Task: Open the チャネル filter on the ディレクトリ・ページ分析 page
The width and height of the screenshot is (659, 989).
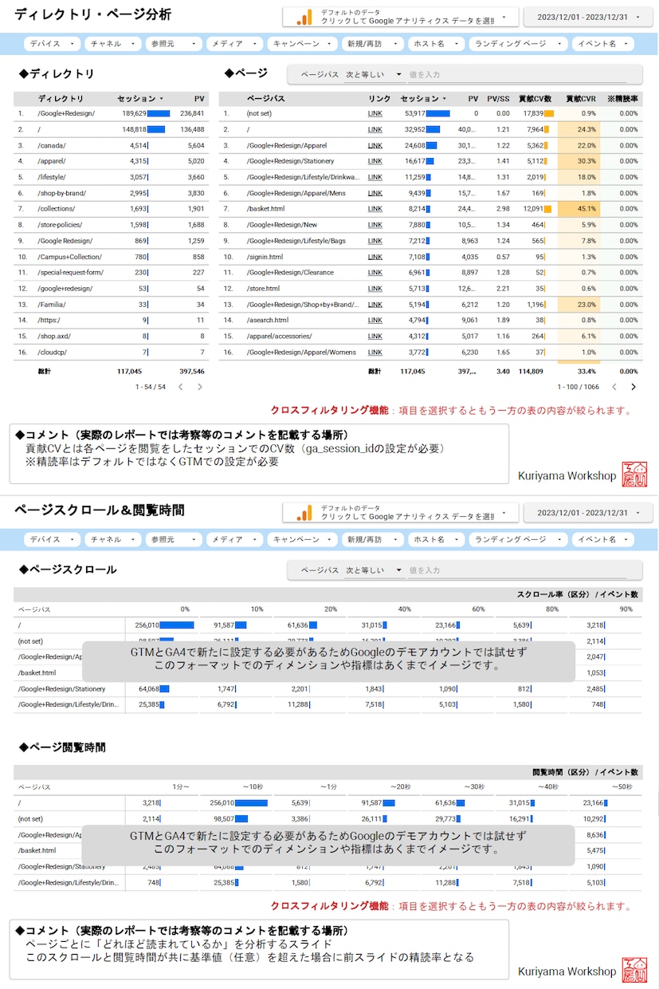Action: click(x=112, y=44)
